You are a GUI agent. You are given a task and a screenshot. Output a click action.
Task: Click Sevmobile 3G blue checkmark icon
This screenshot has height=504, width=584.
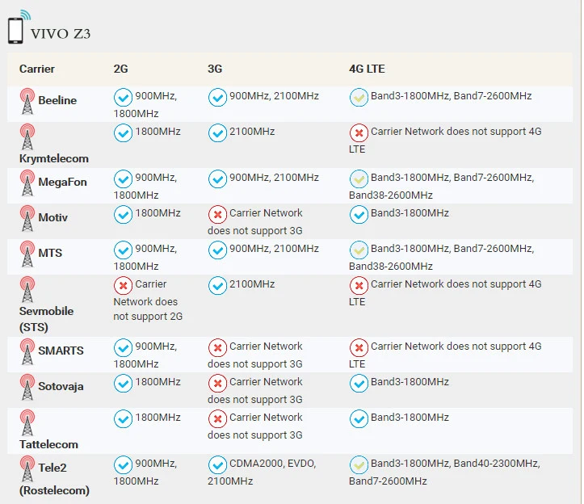[217, 286]
